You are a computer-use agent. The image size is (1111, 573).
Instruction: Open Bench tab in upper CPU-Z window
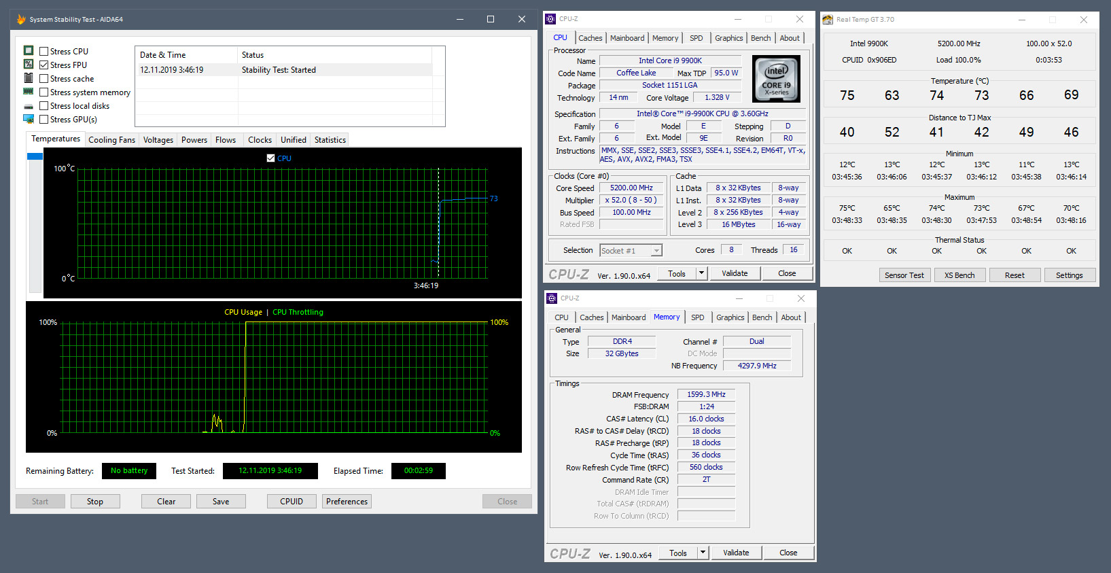pyautogui.click(x=761, y=38)
